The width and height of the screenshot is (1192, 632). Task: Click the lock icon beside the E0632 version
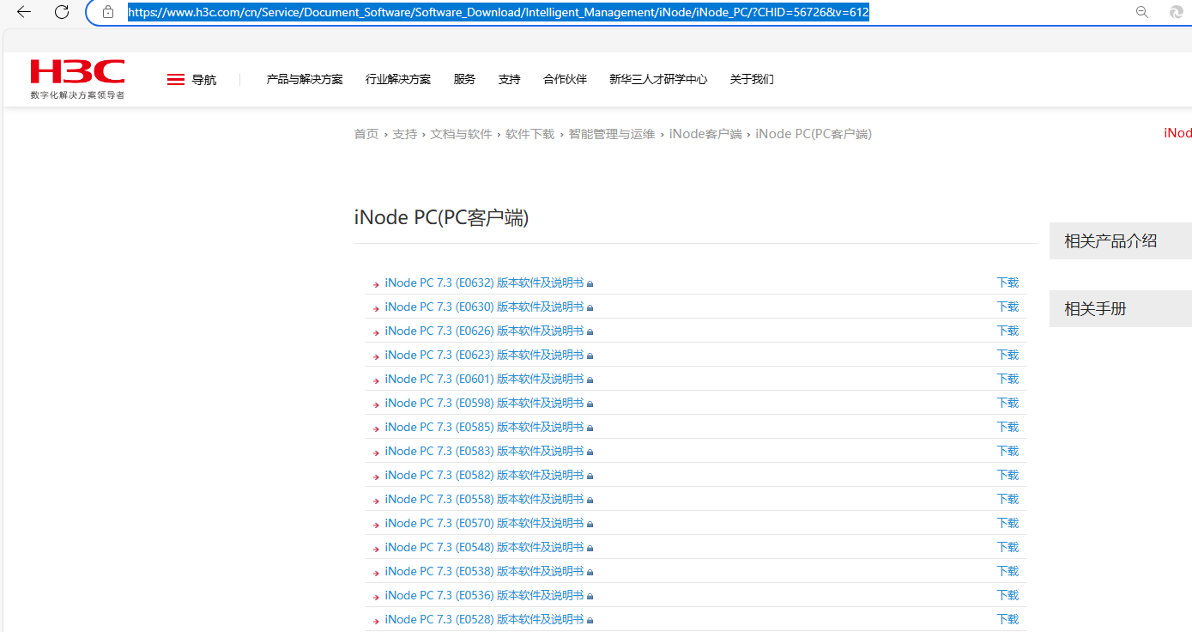pyautogui.click(x=590, y=283)
